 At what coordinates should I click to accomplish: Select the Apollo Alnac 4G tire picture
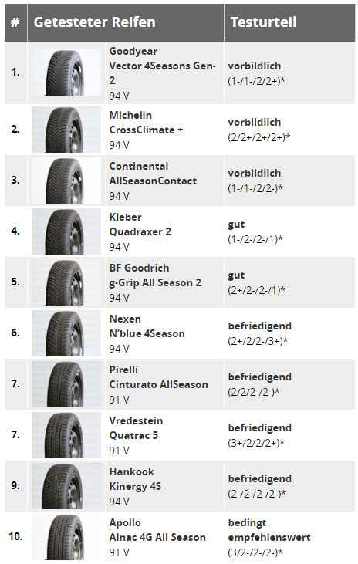(66, 537)
